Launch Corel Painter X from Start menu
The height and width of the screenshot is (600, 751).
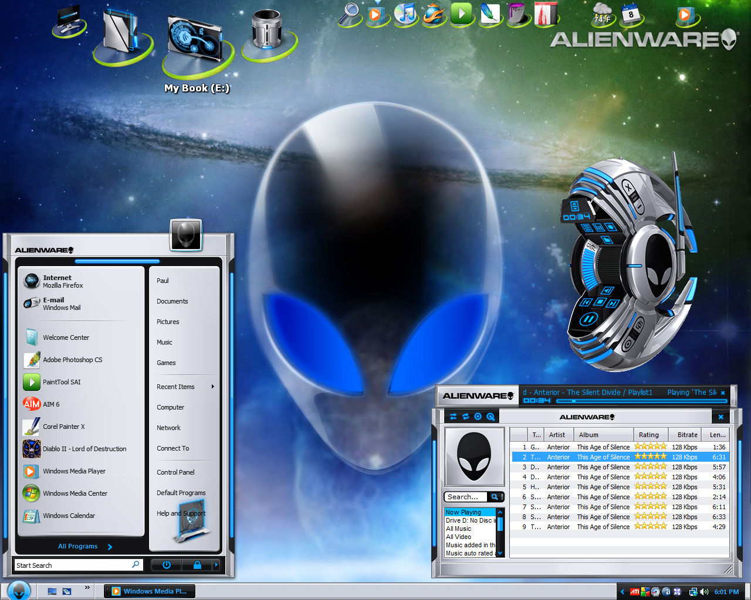tap(81, 427)
